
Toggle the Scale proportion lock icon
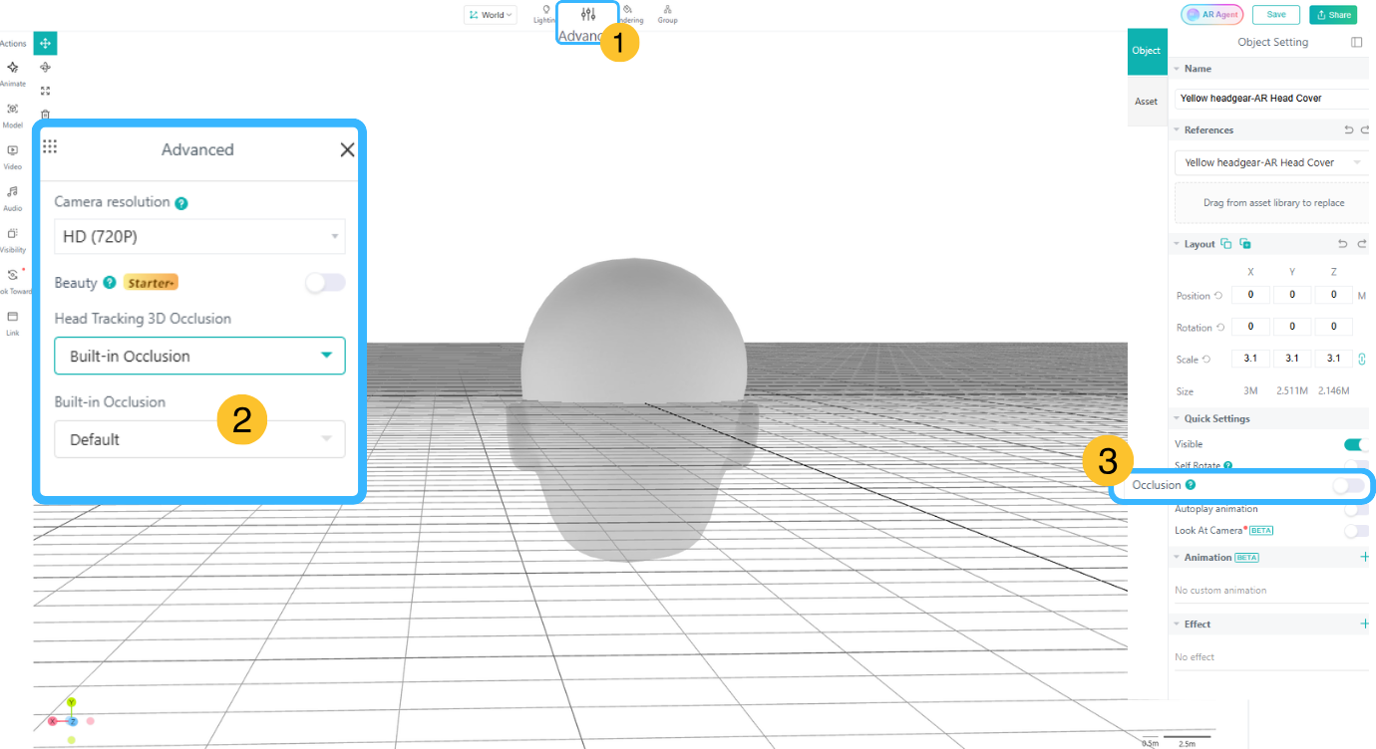[x=1362, y=359]
